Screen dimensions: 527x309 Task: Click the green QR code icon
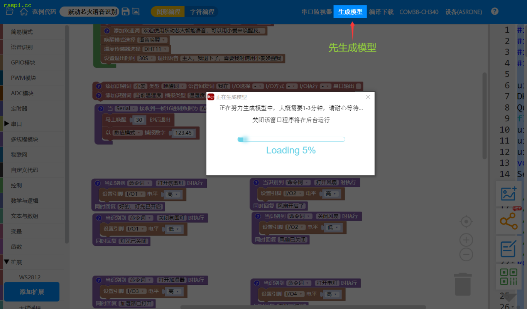click(508, 276)
